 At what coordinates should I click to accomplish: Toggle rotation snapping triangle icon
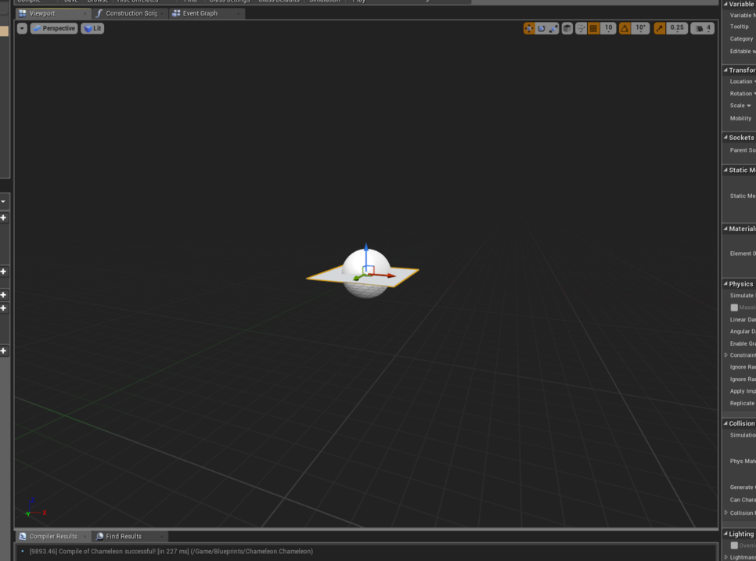pos(625,28)
